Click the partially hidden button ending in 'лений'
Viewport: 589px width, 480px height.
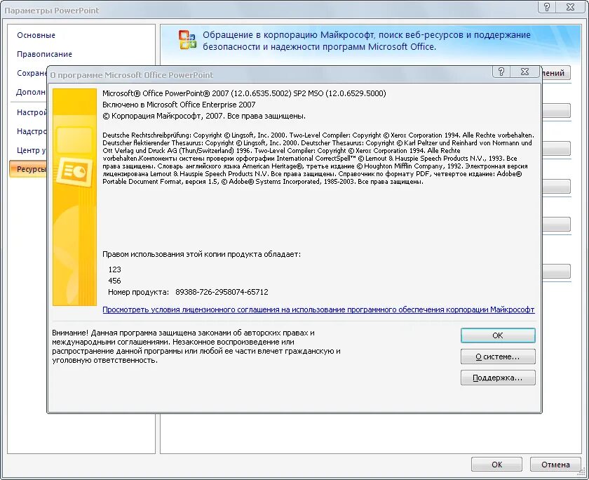(556, 73)
